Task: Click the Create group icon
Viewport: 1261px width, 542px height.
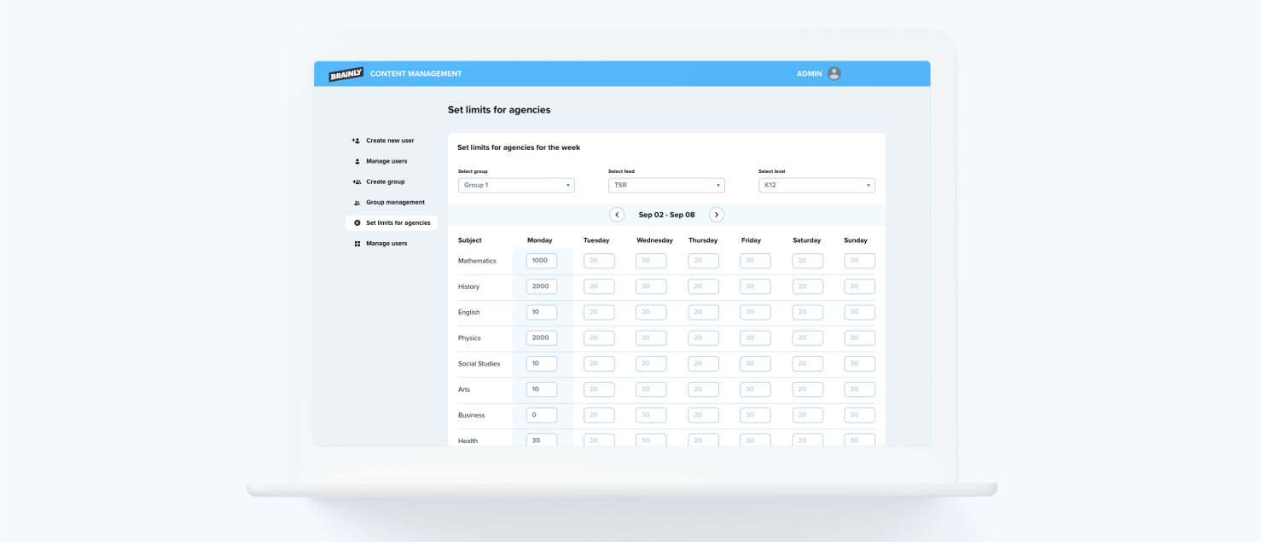Action: pos(356,182)
